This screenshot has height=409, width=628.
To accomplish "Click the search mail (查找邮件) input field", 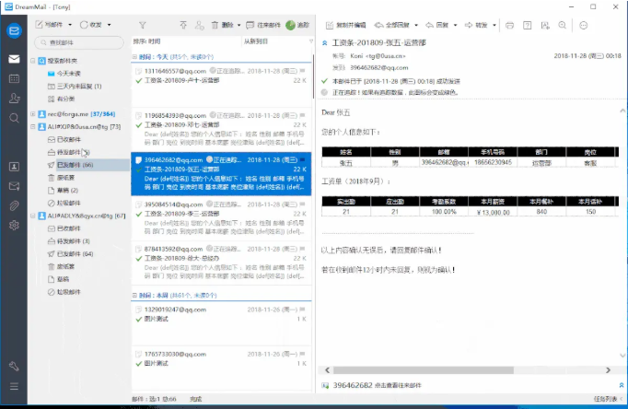I will pyautogui.click(x=79, y=42).
